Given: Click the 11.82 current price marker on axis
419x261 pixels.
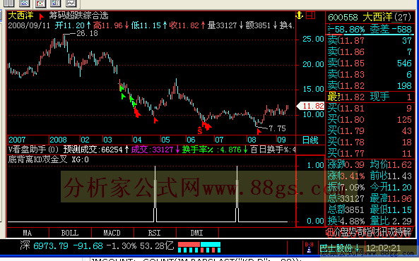Looking at the screenshot, I should click(310, 106).
